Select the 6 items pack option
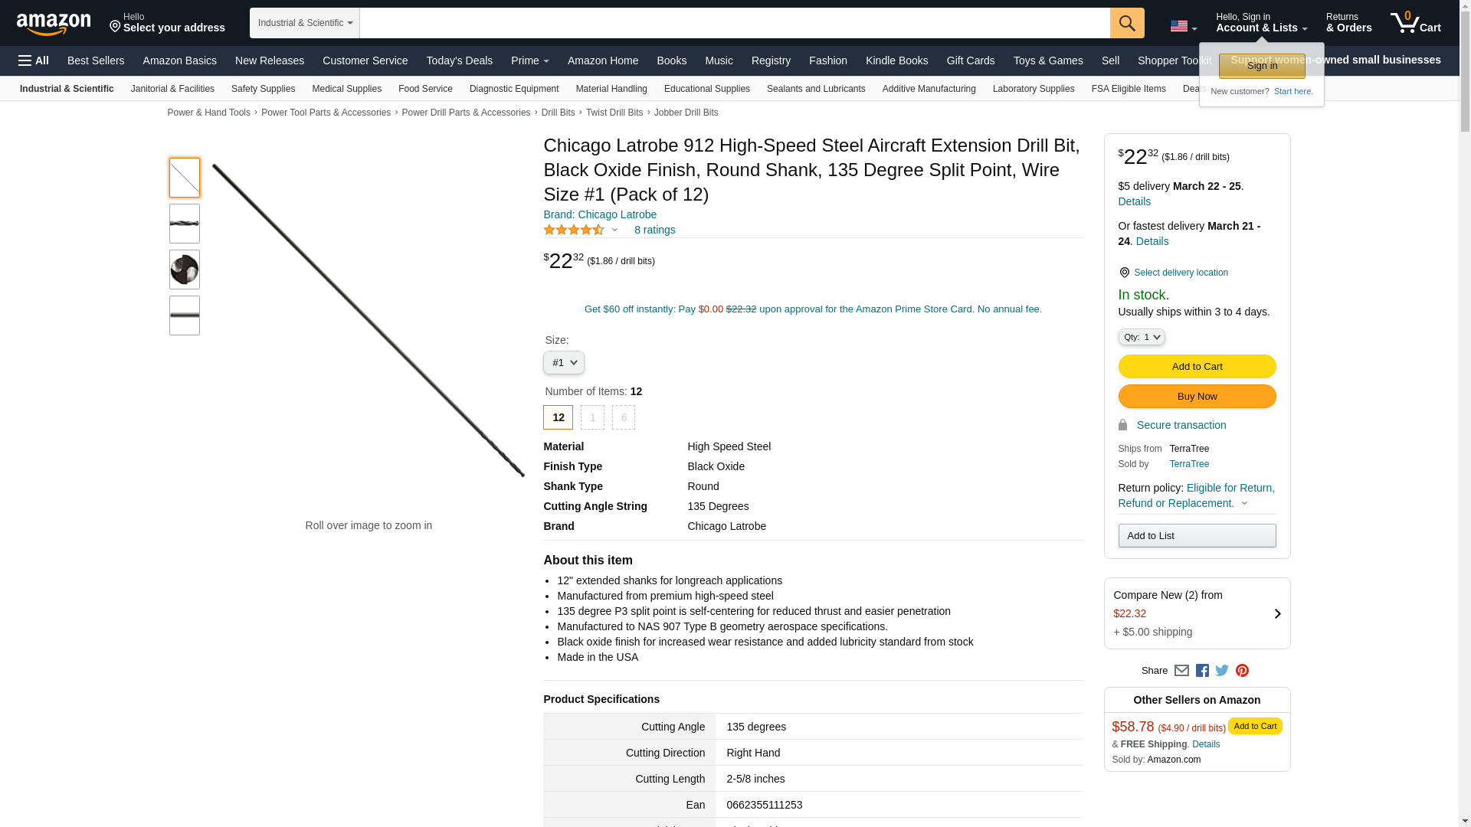1471x827 pixels. pos(624,417)
